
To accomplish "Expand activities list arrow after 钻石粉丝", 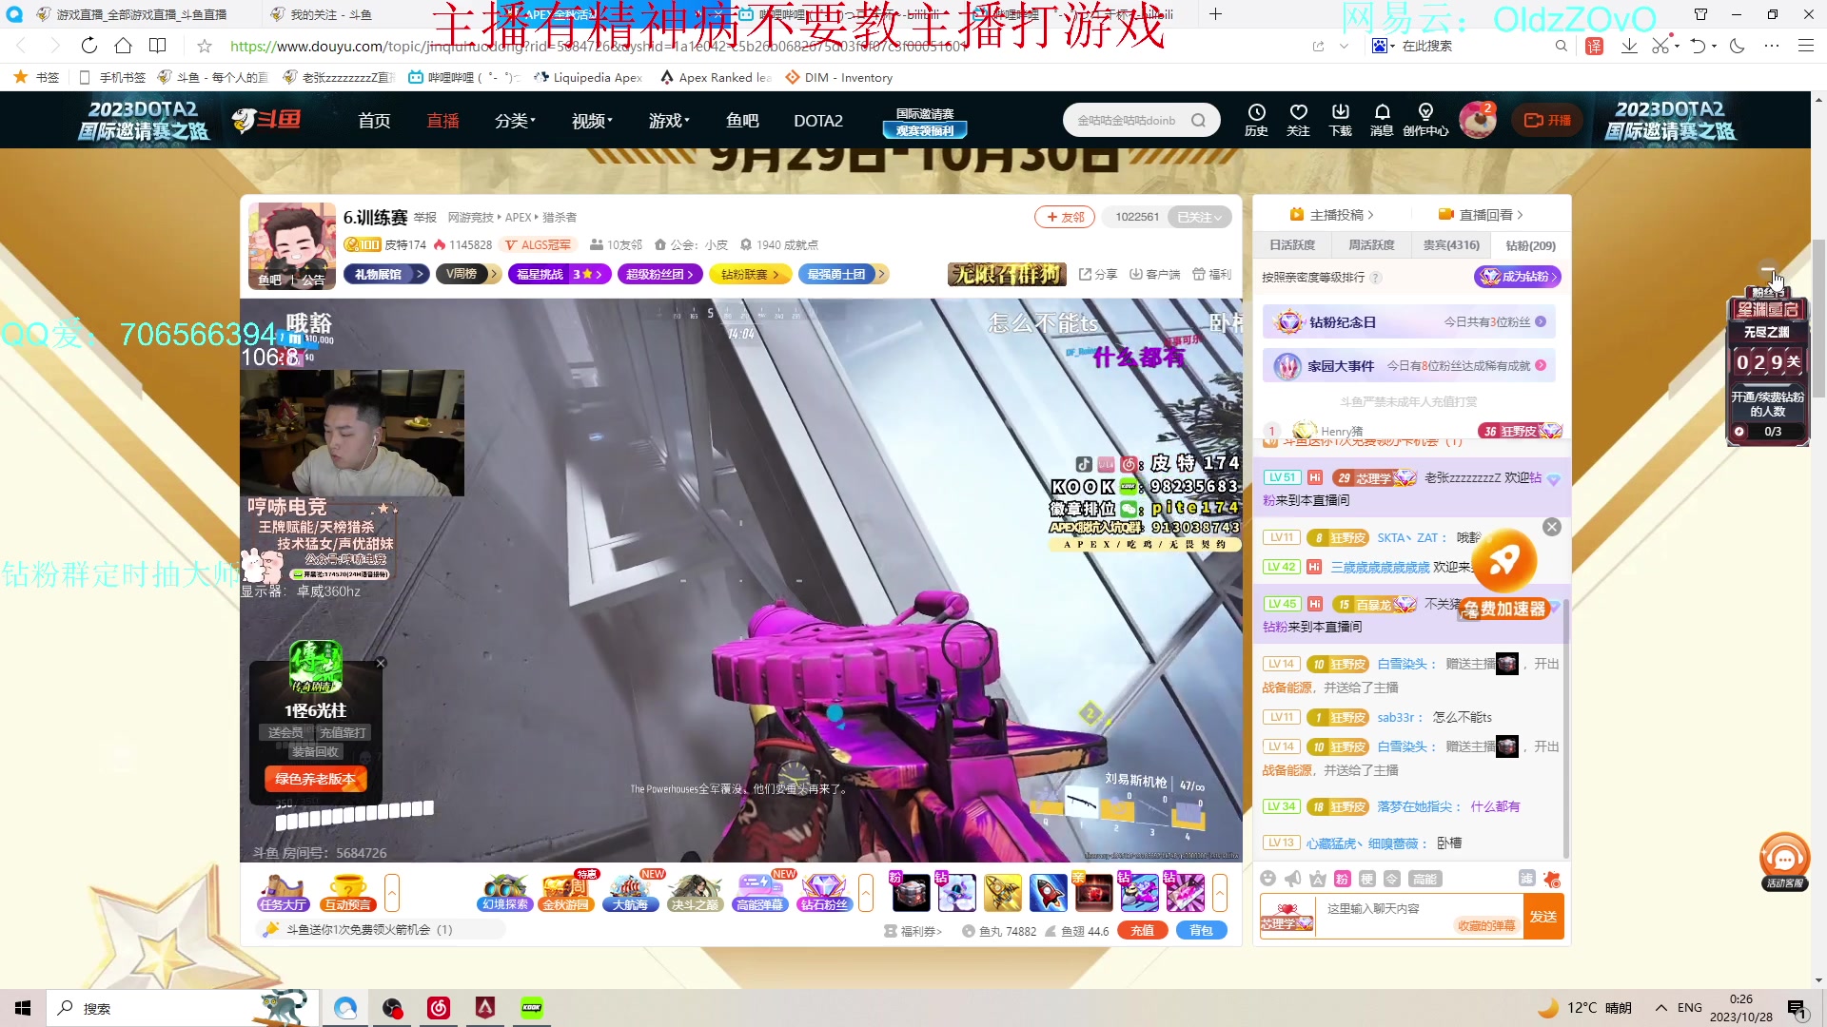I will [x=865, y=893].
